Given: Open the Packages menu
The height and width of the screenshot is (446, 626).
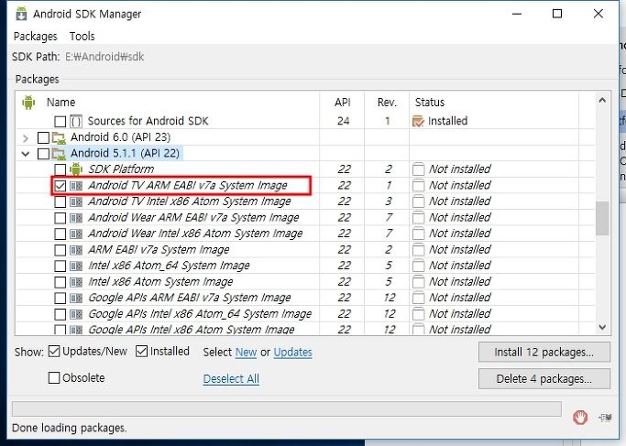Looking at the screenshot, I should (x=36, y=37).
